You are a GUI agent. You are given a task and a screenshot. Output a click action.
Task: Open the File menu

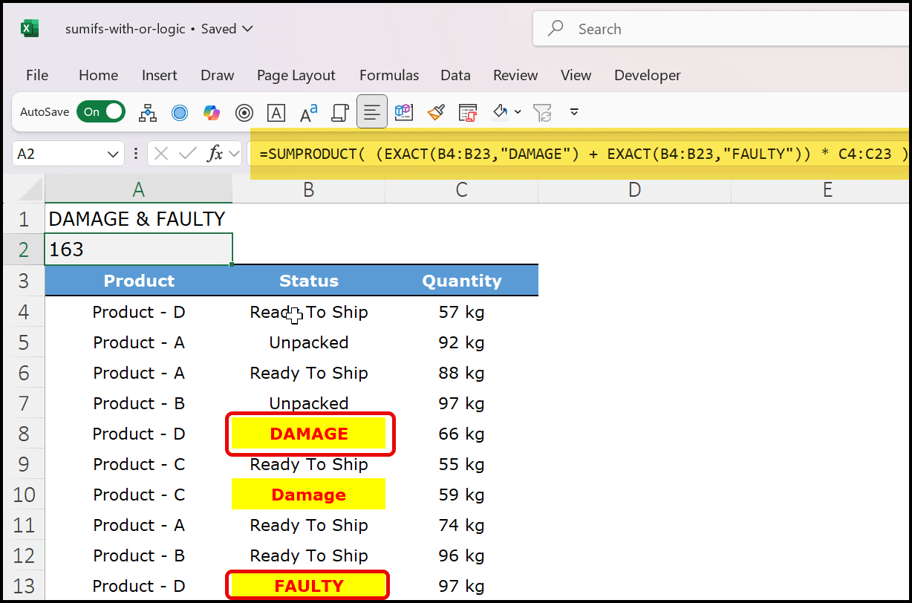pos(37,75)
